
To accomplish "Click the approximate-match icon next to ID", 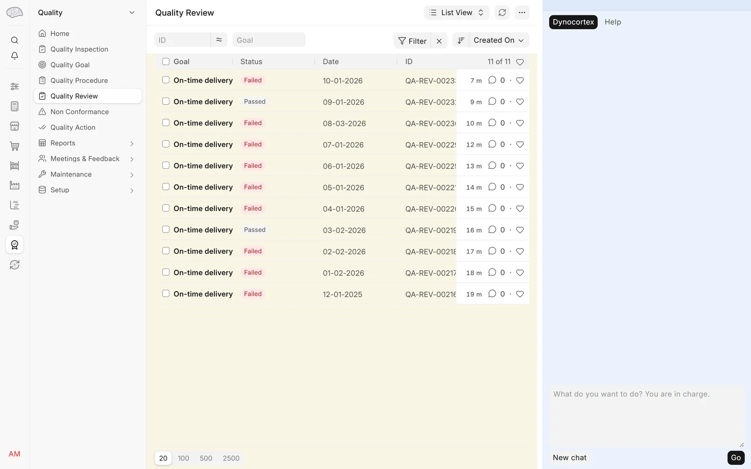I will (x=219, y=40).
